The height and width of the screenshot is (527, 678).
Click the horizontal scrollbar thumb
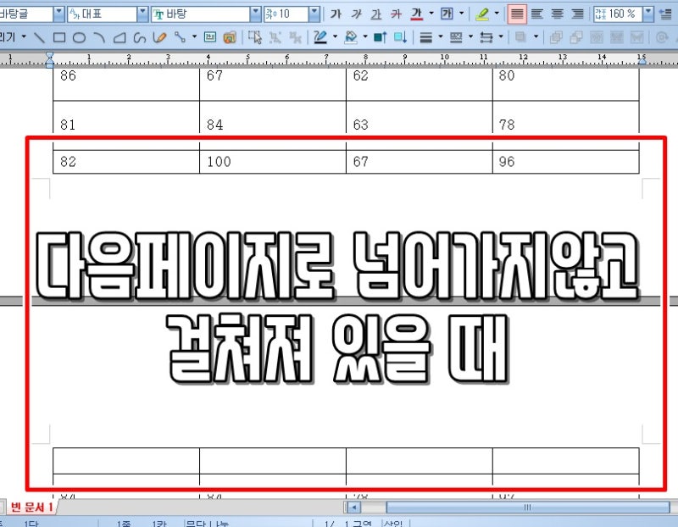[527, 508]
